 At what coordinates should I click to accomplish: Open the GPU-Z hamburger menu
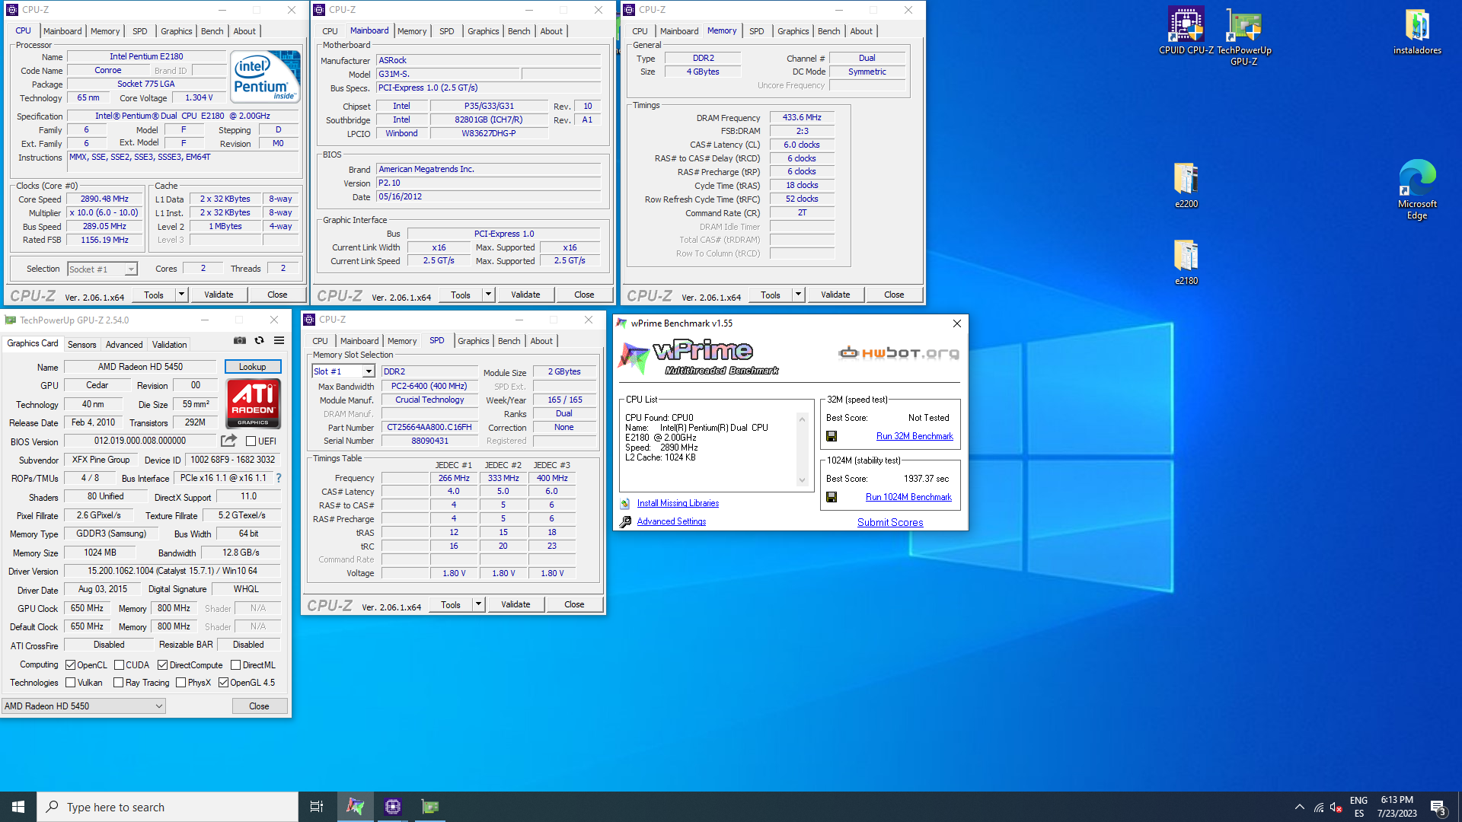click(x=279, y=340)
